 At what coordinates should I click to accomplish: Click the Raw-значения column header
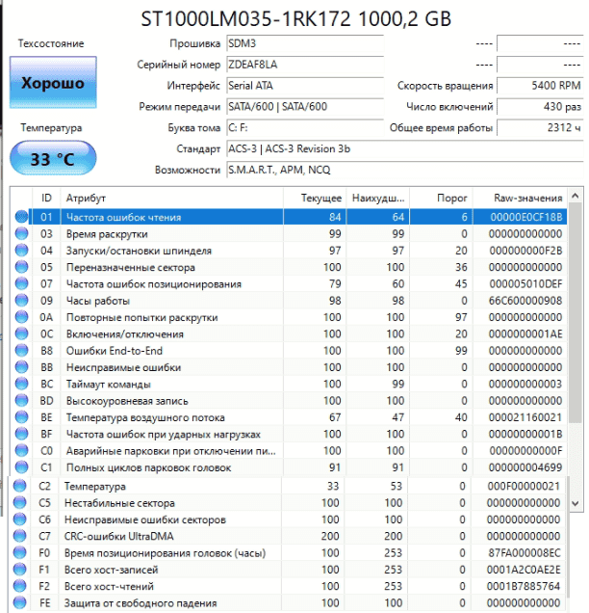tap(526, 198)
